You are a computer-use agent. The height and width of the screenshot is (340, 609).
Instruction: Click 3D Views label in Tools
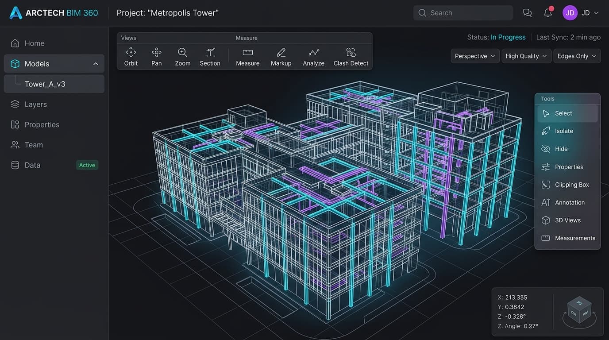[x=568, y=220]
